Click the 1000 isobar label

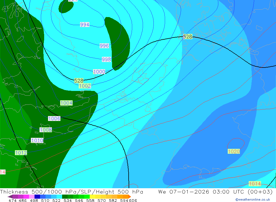[x=99, y=72]
